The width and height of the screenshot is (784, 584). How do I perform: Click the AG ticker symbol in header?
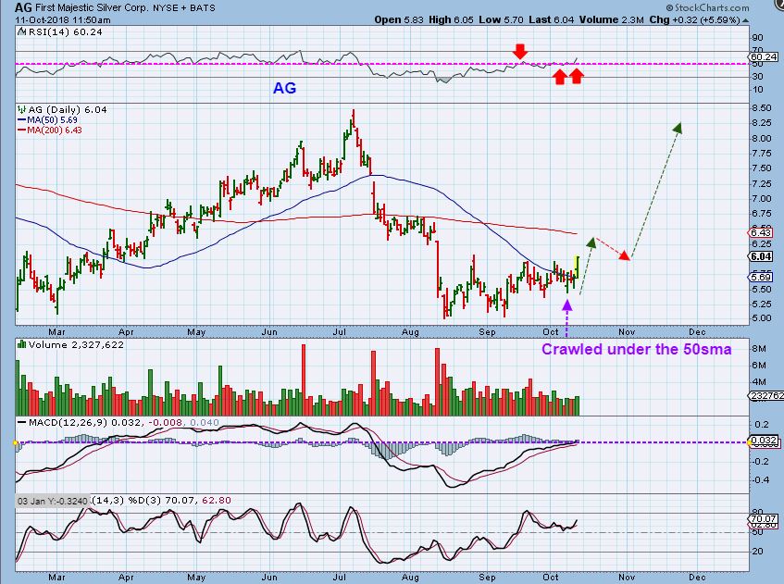(23, 7)
